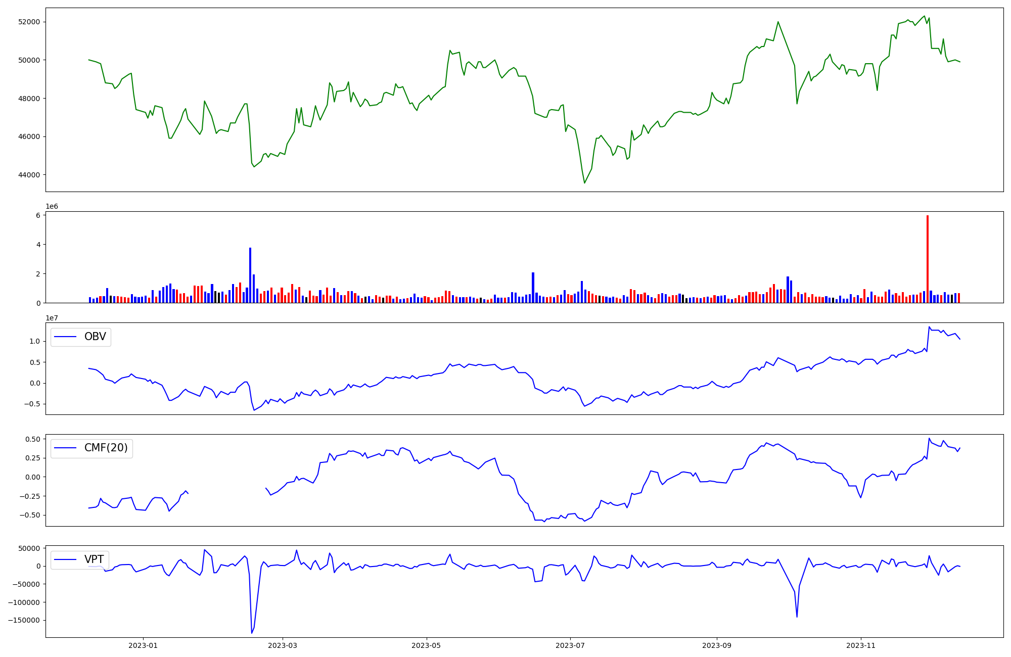
Task: Click the 1e7 exponent label above OBV axis
Action: [52, 318]
